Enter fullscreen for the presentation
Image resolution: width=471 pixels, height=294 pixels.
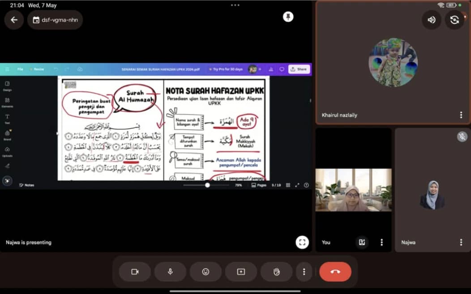click(x=302, y=243)
